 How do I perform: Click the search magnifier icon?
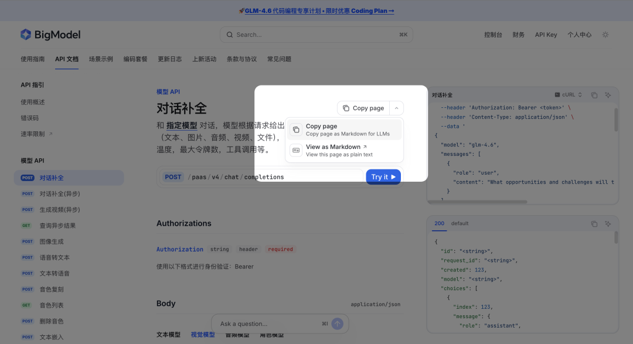pos(229,35)
